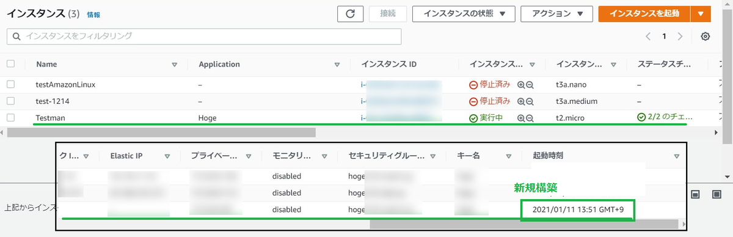
Task: Open table preferences gear icon
Action: [706, 37]
